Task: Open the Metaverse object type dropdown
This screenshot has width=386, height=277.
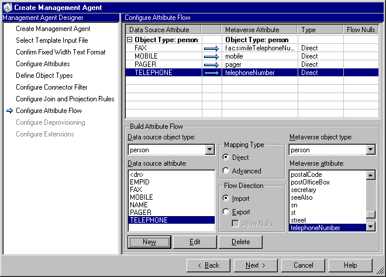Action: coord(370,150)
